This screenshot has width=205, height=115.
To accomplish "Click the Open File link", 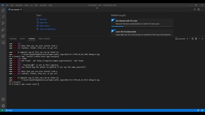I will coord(43,23).
